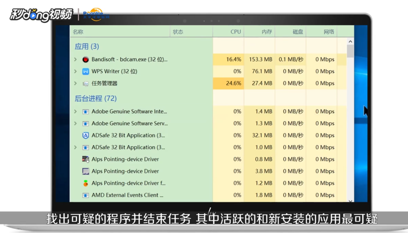Select the 任务管理器 row name
This screenshot has width=408, height=233.
[x=104, y=83]
